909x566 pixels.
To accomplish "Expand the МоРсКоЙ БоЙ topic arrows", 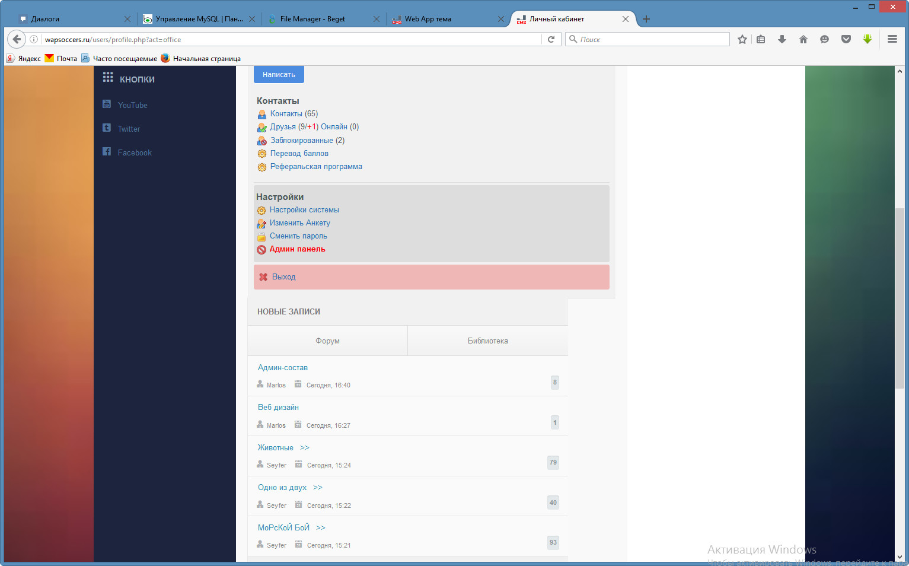I will click(321, 528).
